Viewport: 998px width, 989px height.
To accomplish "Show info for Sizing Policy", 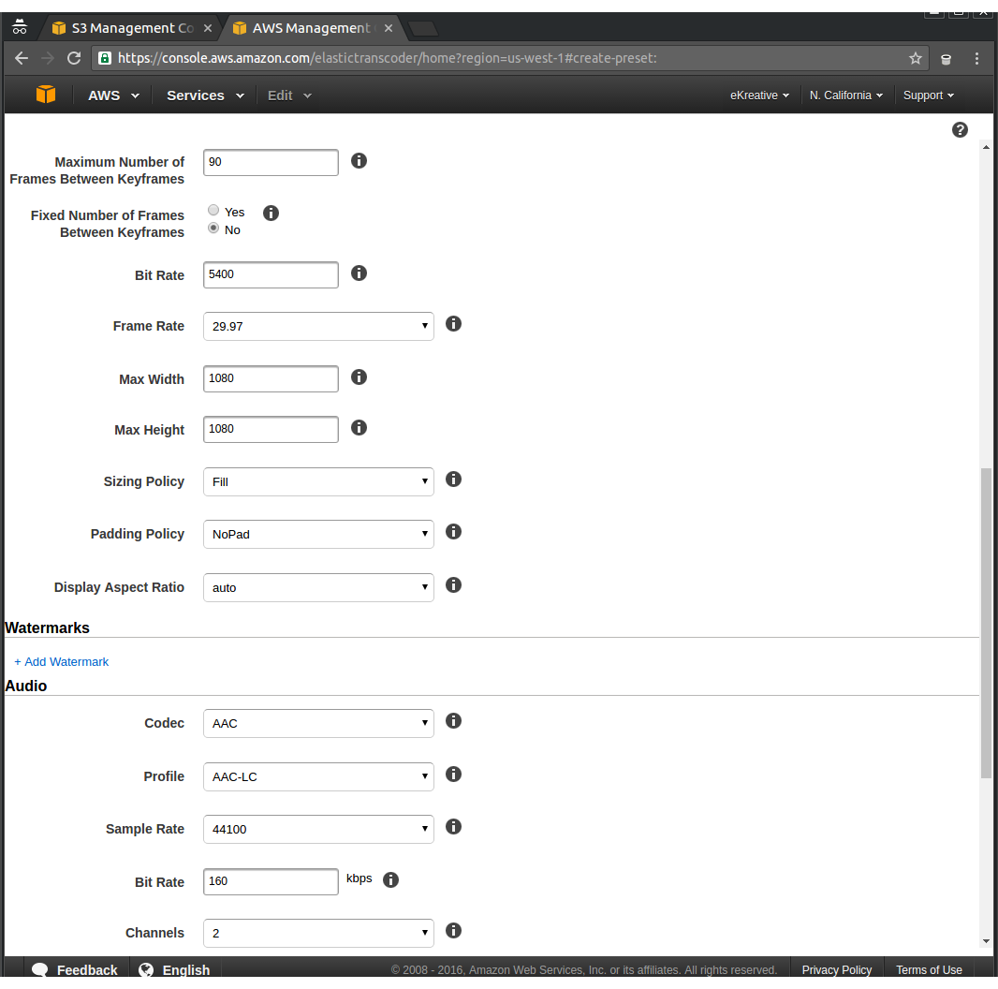I will coord(453,480).
